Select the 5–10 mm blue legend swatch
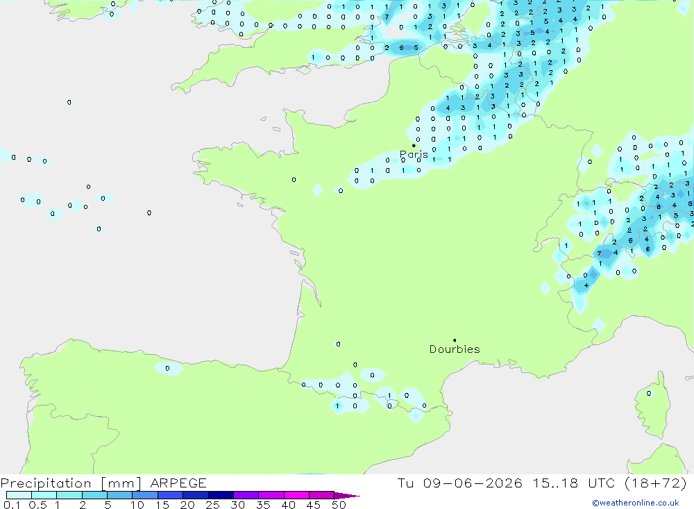The width and height of the screenshot is (694, 509). coord(119,495)
